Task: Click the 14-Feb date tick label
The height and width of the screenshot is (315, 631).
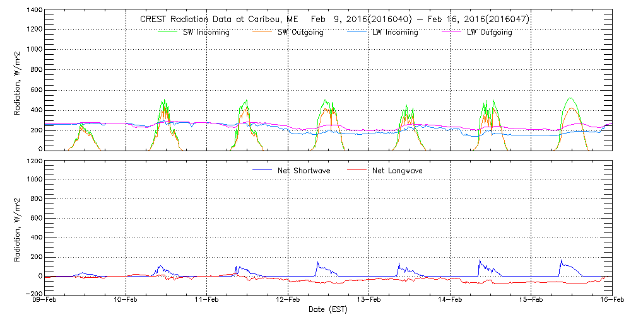Action: tap(450, 301)
